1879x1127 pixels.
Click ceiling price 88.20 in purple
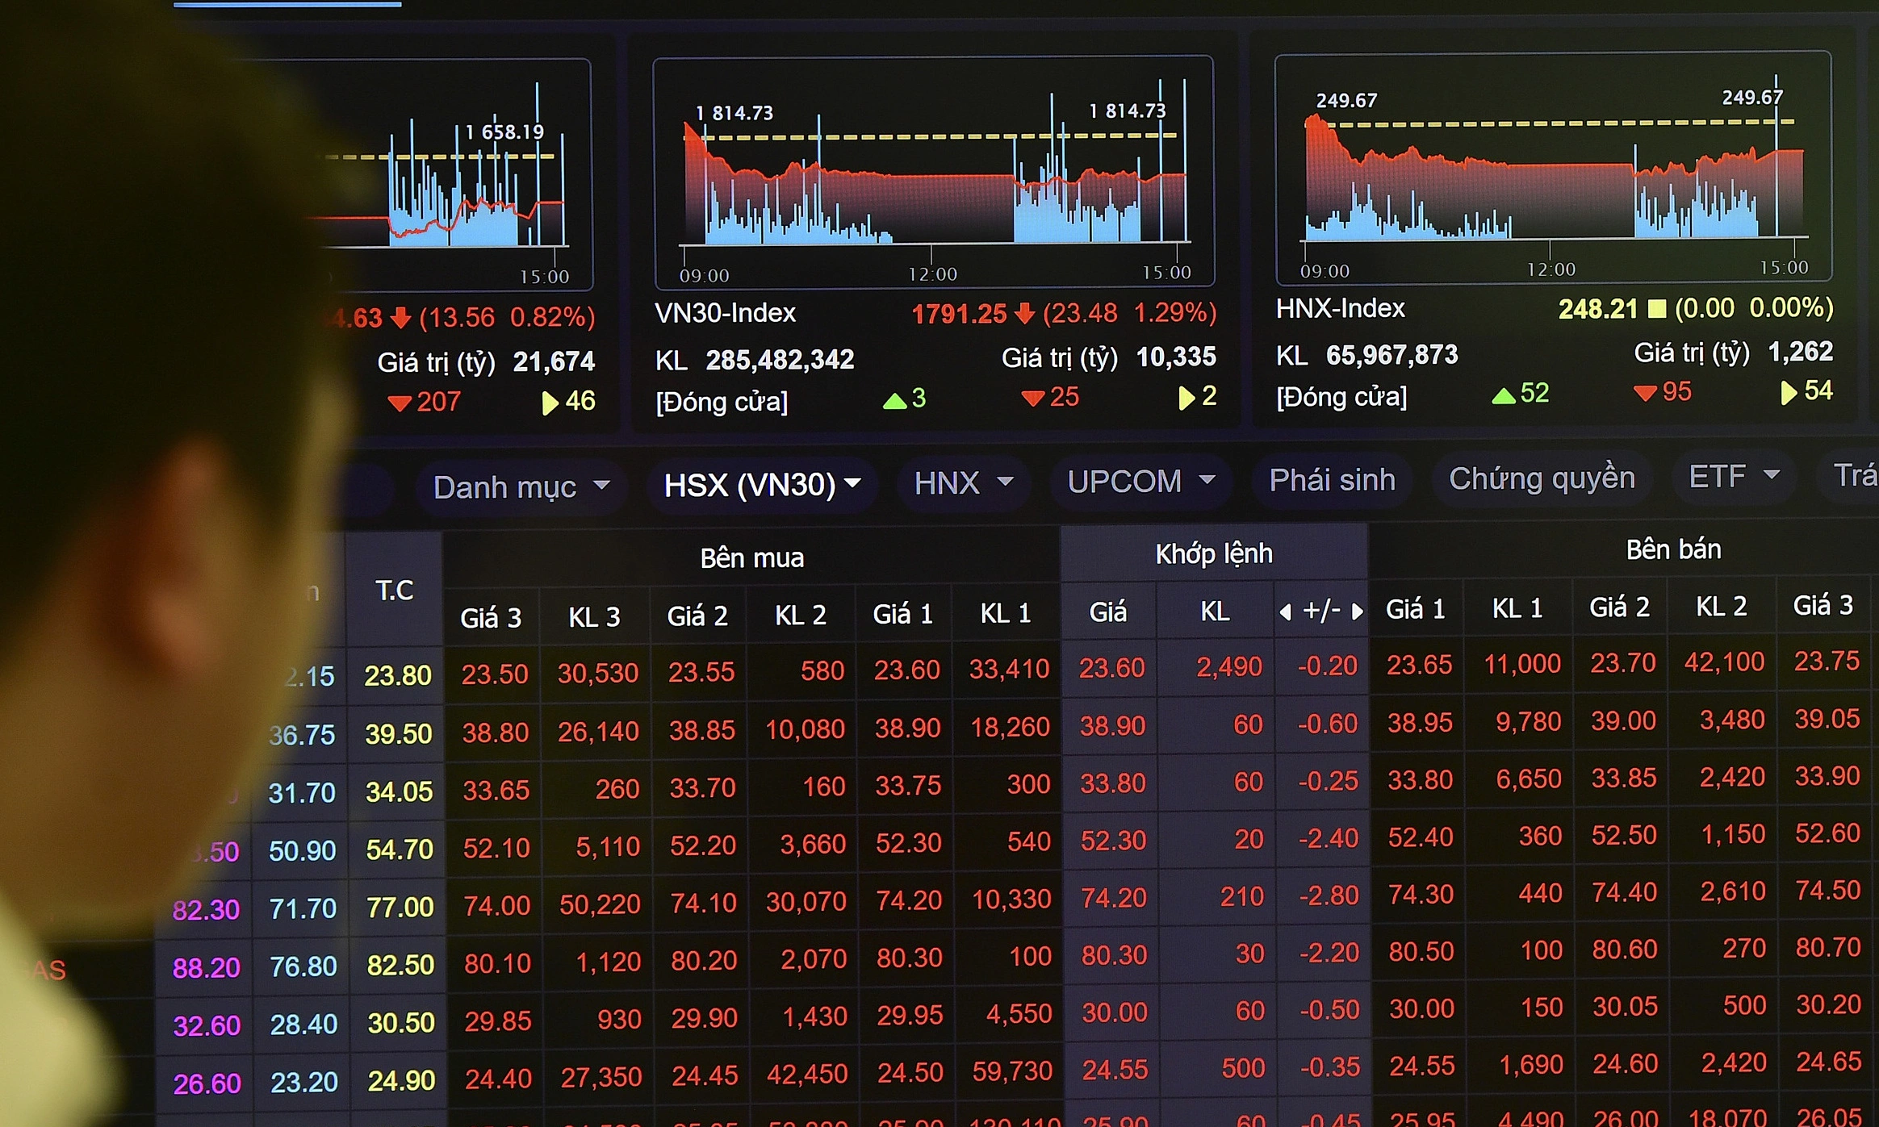(x=207, y=967)
